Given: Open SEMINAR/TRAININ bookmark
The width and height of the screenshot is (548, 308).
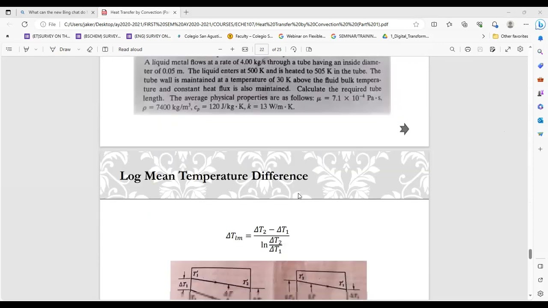Looking at the screenshot, I should (354, 36).
